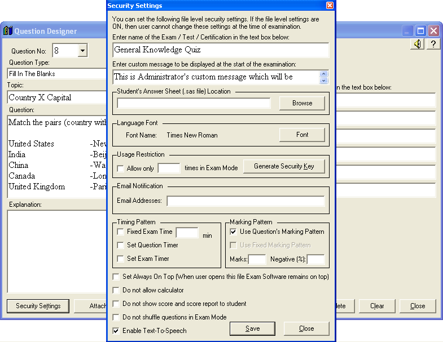Click the exam name text field
The image size is (443, 342).
tap(221, 50)
